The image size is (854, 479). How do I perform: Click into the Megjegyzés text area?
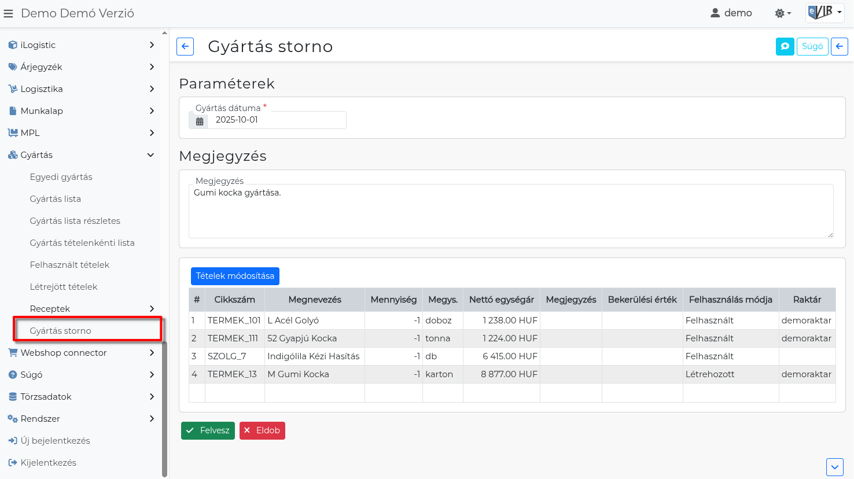510,211
